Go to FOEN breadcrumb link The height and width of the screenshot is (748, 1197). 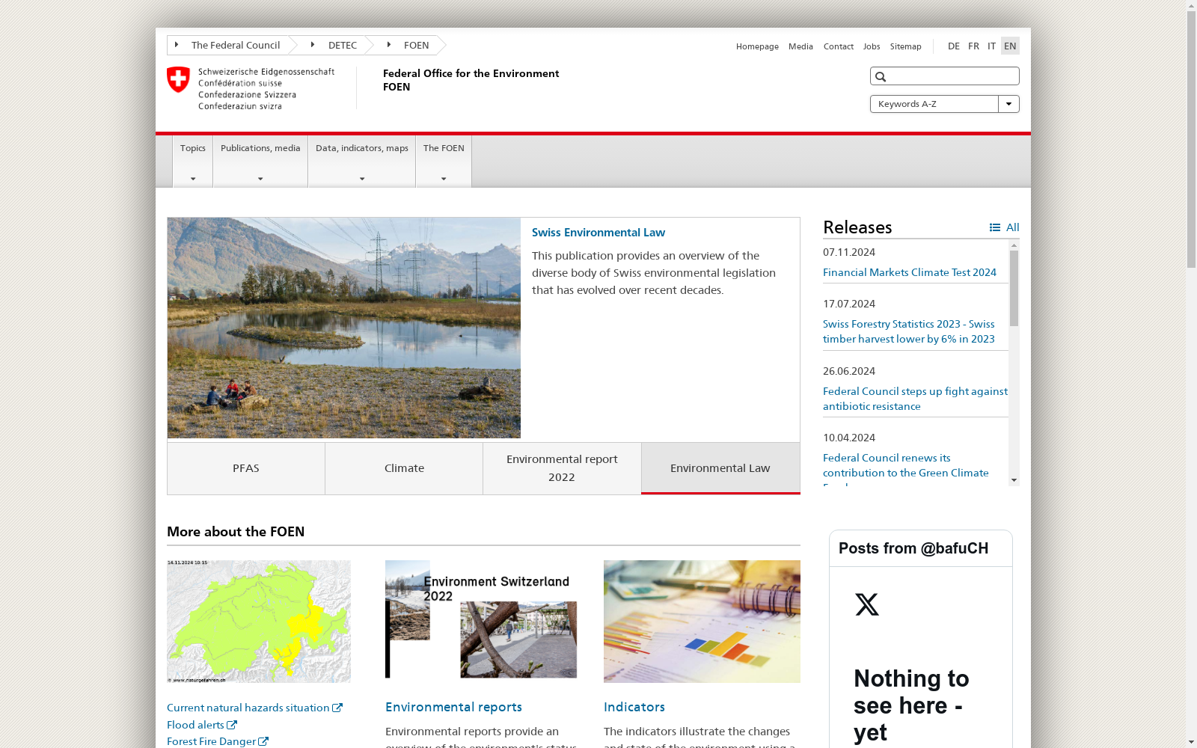pos(417,45)
